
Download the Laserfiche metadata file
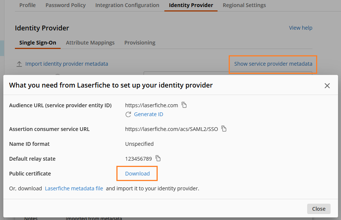point(74,188)
